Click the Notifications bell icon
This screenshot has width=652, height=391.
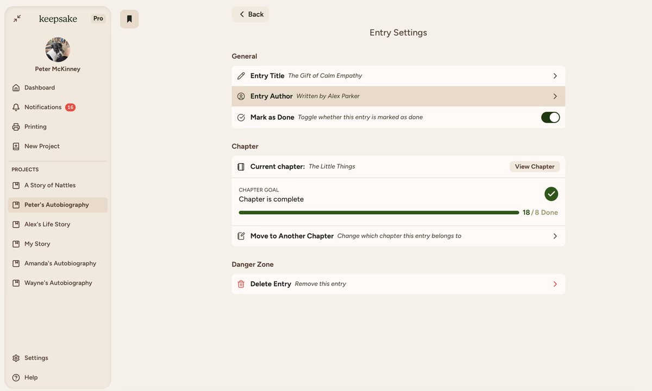coord(16,107)
